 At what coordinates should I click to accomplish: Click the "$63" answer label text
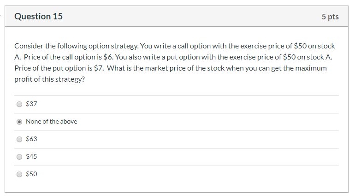pos(31,139)
